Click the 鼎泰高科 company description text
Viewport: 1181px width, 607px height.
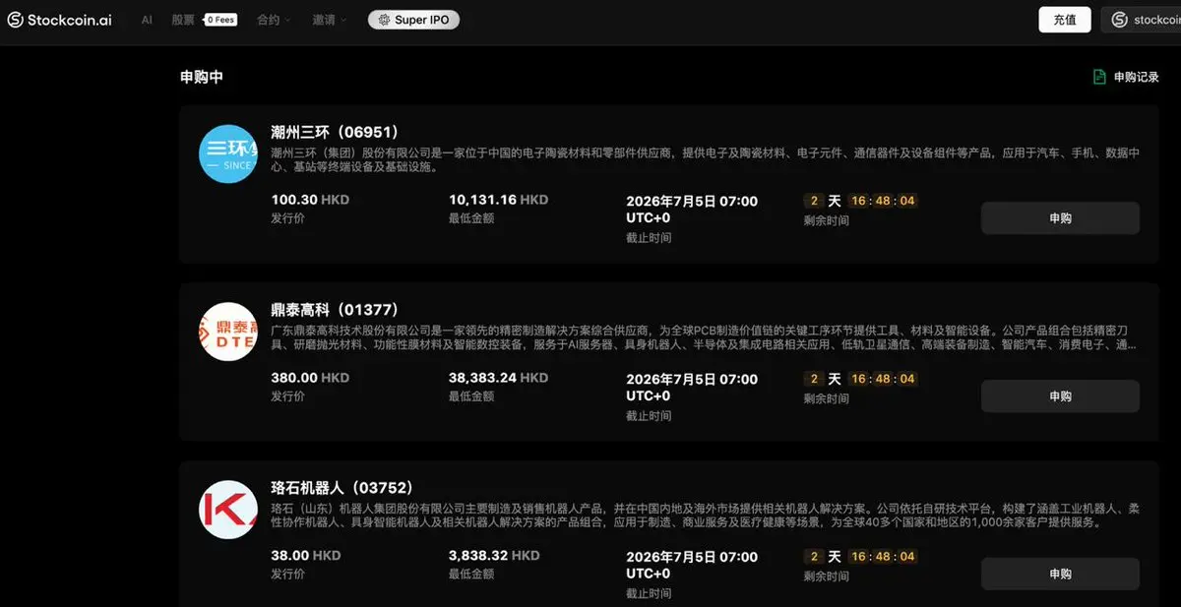click(706, 338)
